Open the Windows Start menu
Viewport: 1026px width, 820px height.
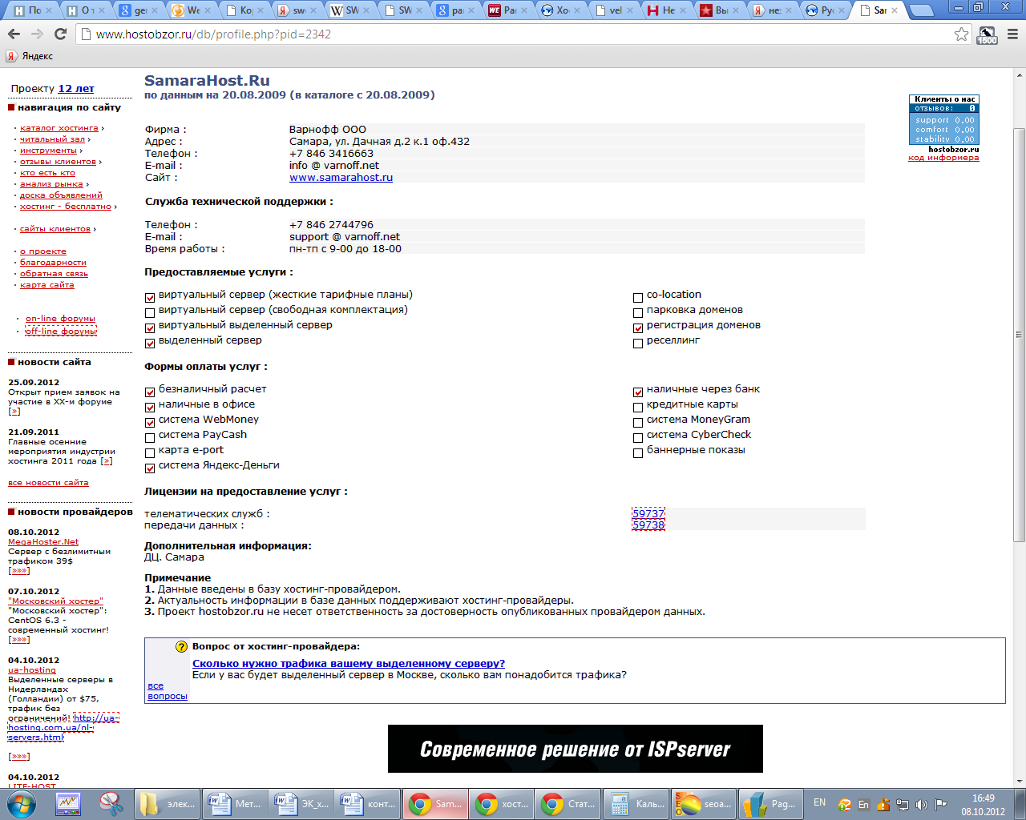point(21,804)
